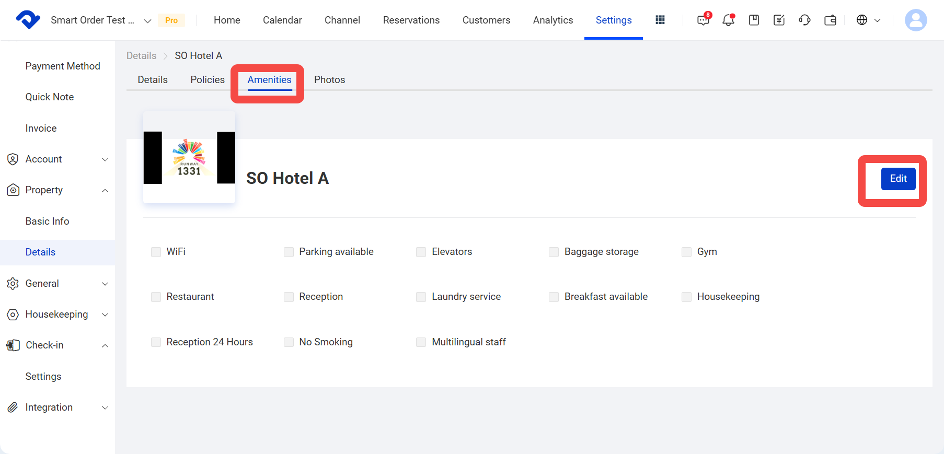Switch to the Policies tab
The width and height of the screenshot is (944, 454).
click(x=208, y=80)
